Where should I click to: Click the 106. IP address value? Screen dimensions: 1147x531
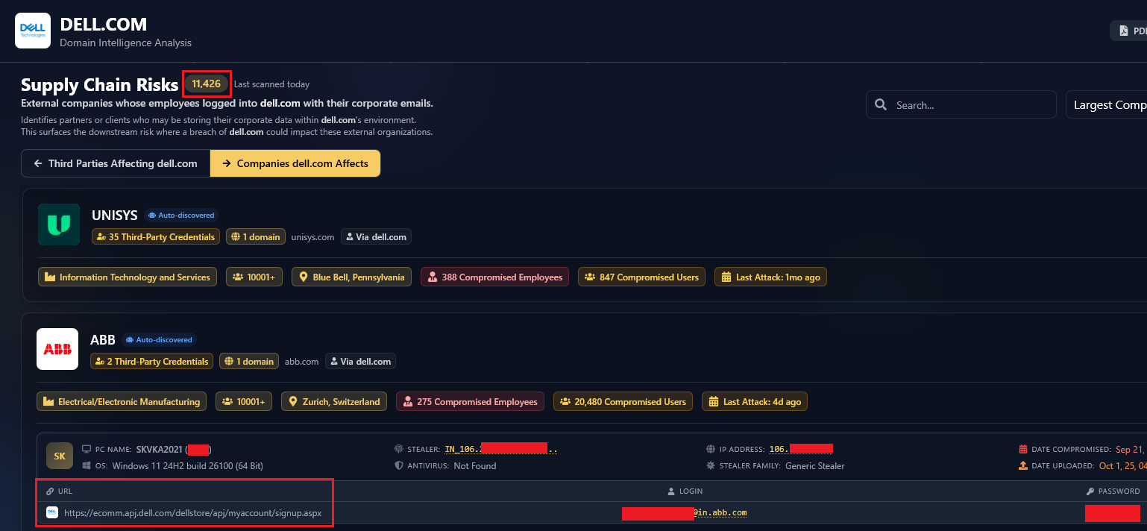tap(801, 450)
